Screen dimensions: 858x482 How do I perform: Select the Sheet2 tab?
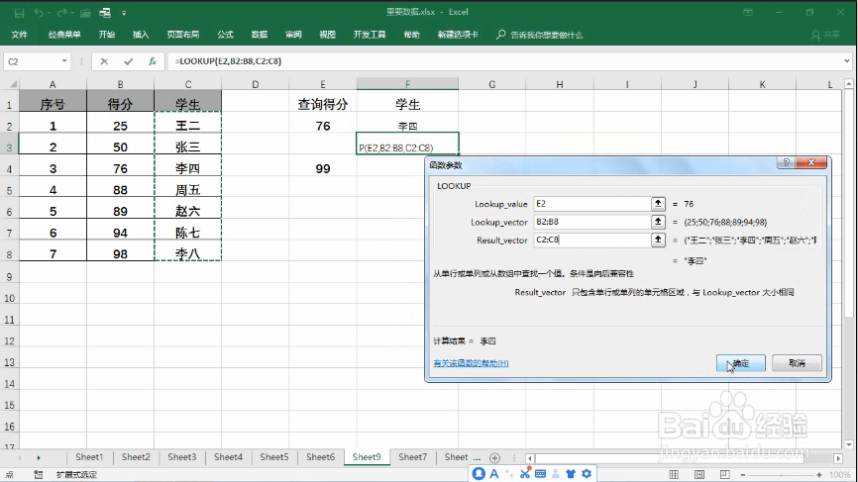tap(136, 457)
